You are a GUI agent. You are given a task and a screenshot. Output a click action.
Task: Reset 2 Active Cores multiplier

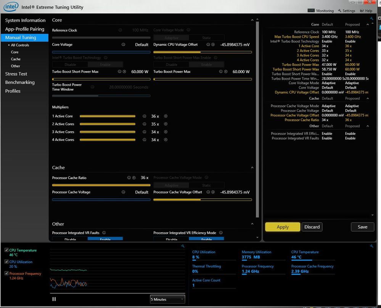pyautogui.click(x=166, y=124)
